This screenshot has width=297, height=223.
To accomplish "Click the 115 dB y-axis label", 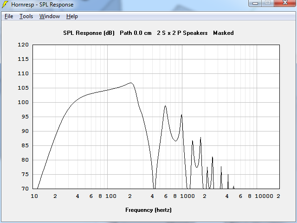I will (23, 59).
